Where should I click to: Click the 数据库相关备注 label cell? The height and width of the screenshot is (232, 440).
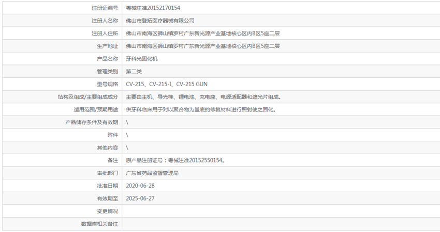[99, 224]
